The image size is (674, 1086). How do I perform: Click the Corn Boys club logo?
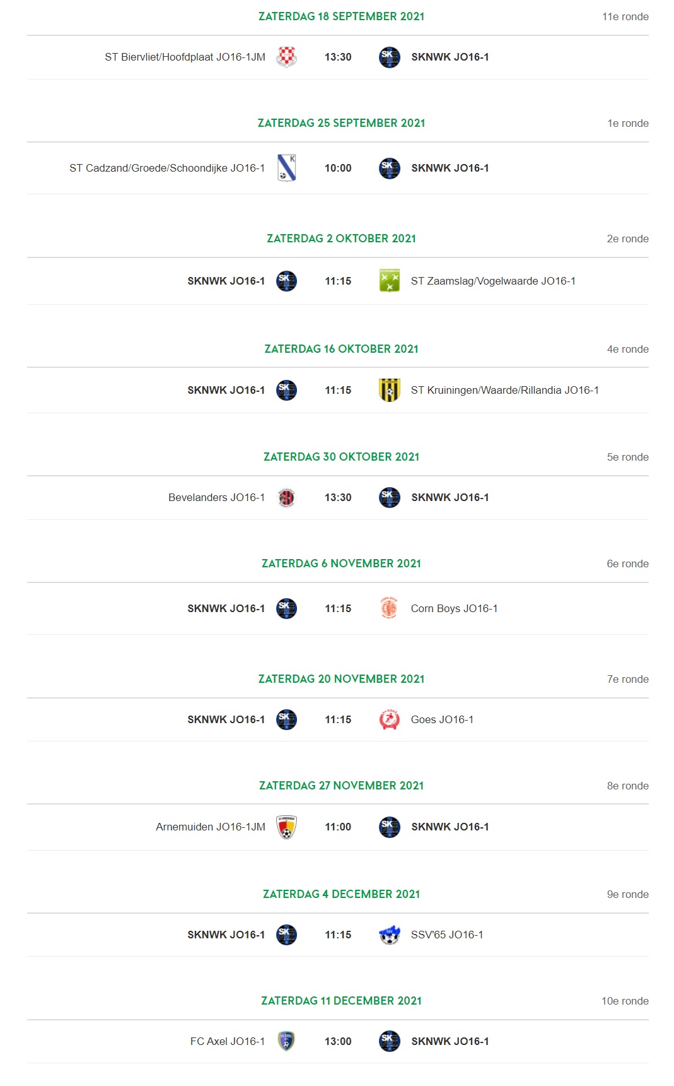click(390, 608)
